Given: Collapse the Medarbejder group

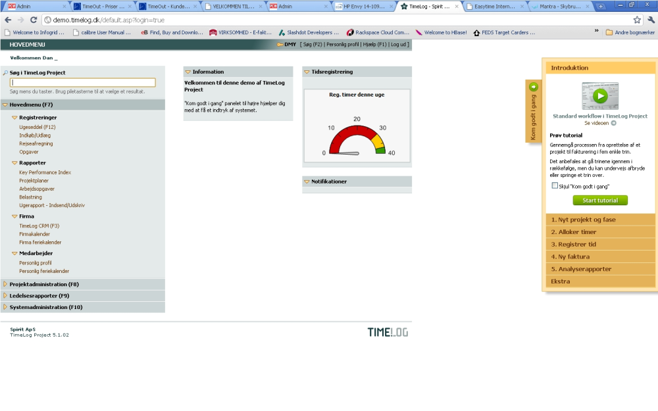Looking at the screenshot, I should 14,253.
